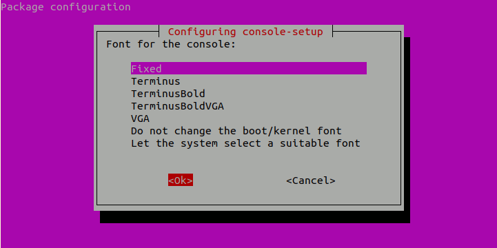
Task: Click the Package configuration header text
Action: point(65,7)
